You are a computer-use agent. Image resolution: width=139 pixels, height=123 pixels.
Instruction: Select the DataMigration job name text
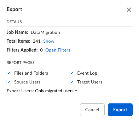[45, 32]
